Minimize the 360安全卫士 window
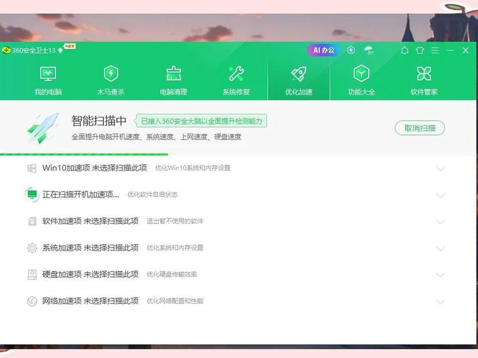This screenshot has width=478, height=358. pos(451,51)
